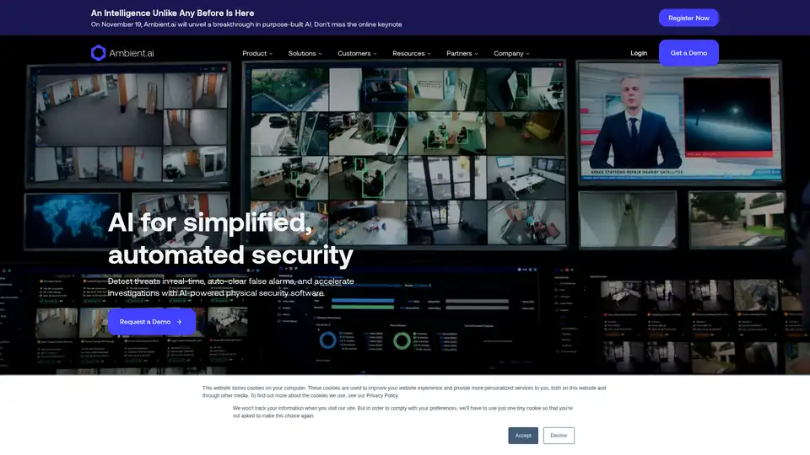Accept the cookie consent
810x455 pixels.
tap(523, 436)
